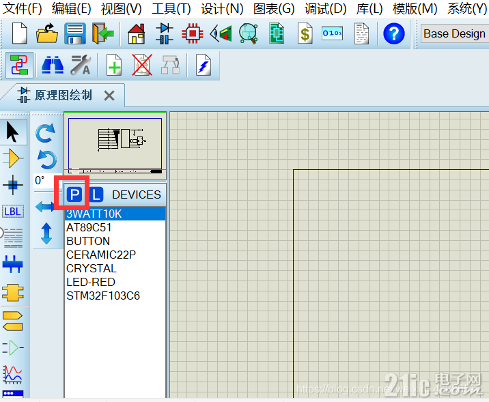Create a new project with blank page icon
Viewport: 489px width, 402px height.
click(19, 33)
